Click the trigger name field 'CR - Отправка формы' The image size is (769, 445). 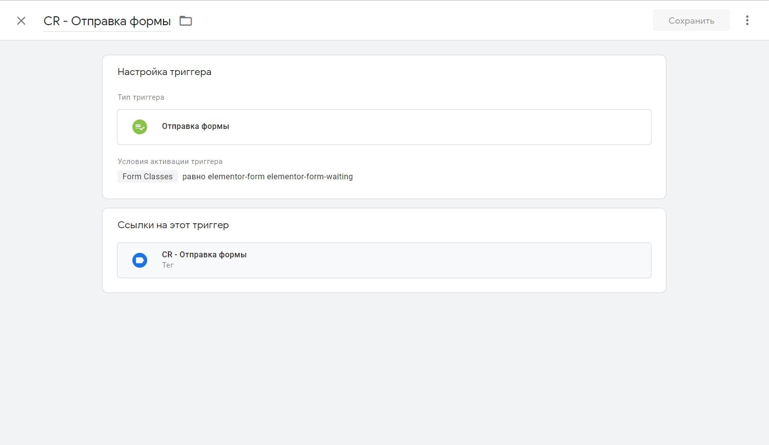[x=107, y=21]
